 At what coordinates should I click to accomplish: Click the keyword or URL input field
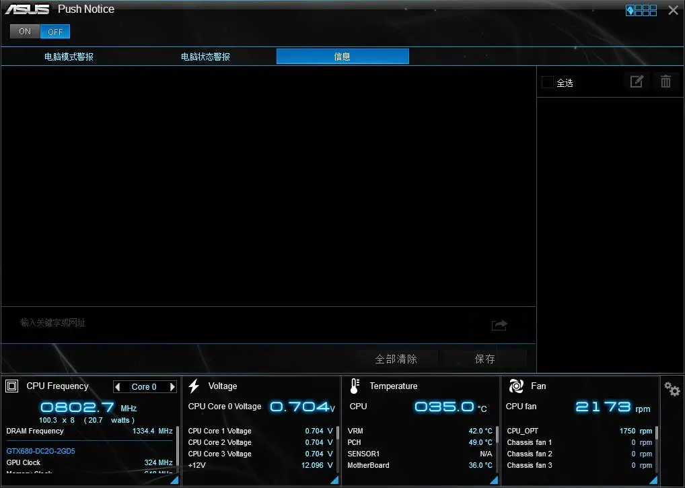[x=245, y=323]
